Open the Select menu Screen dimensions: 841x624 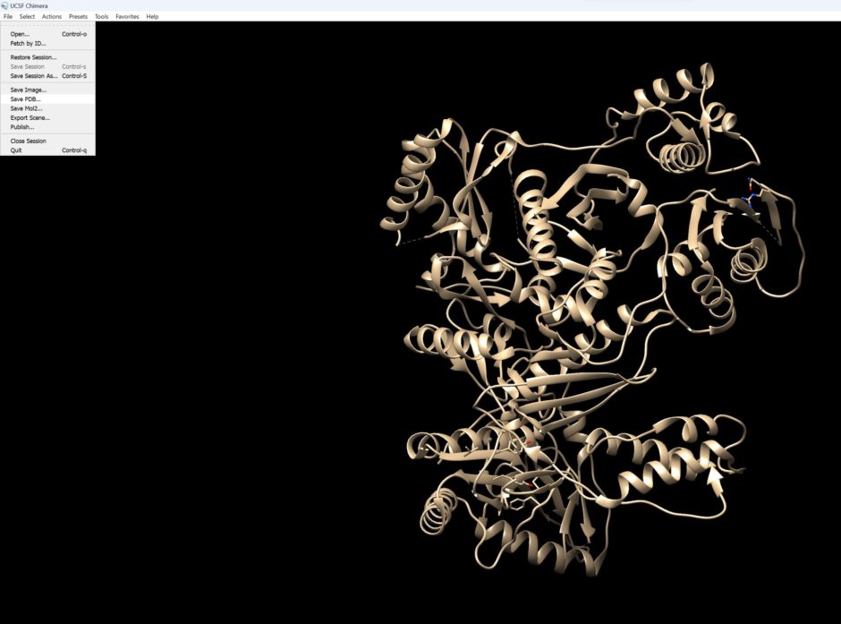26,15
